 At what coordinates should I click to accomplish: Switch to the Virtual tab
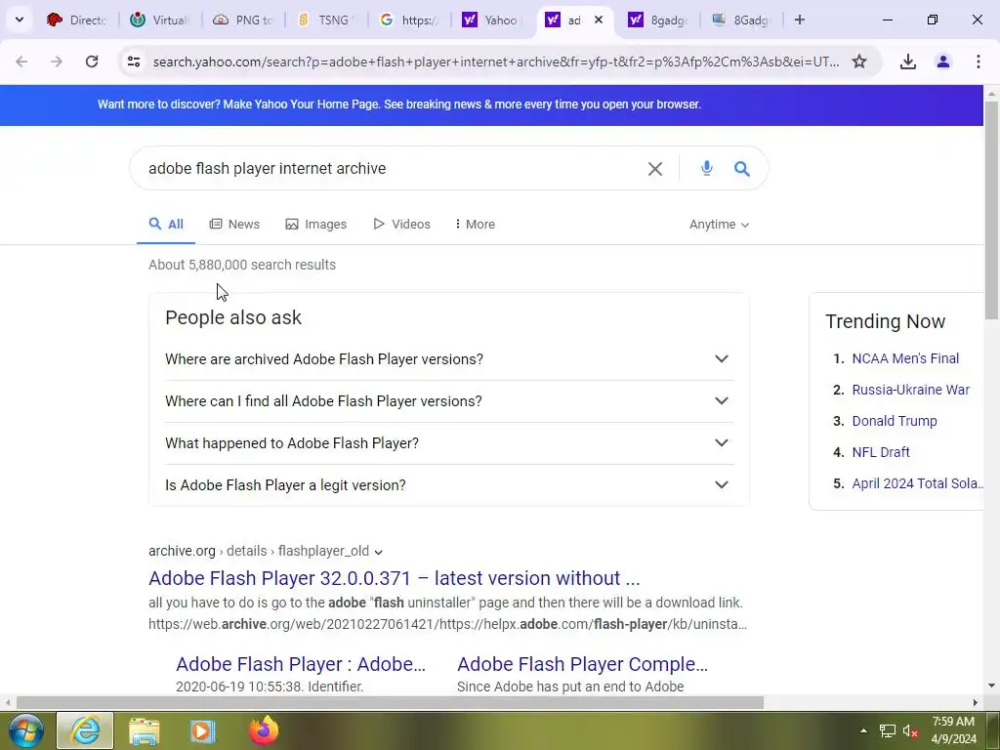click(159, 20)
